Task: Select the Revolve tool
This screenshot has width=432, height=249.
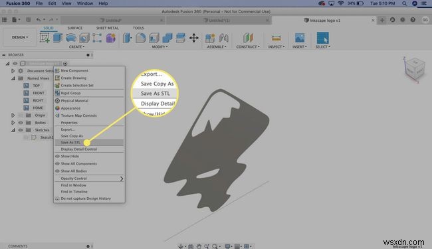Action: click(71, 38)
